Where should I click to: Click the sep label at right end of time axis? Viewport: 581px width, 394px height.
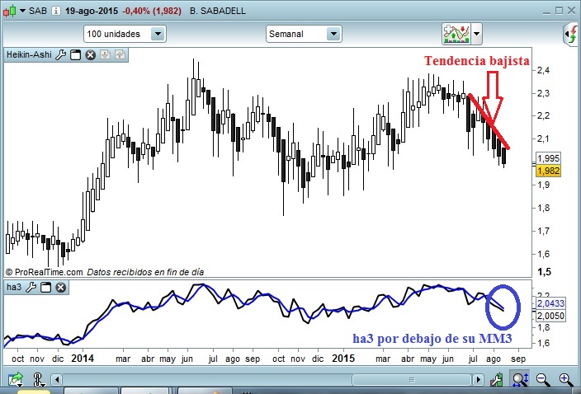click(518, 359)
